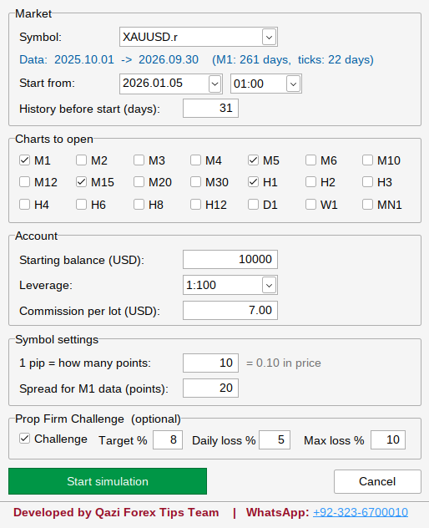
Task: Cancel the simulation setup dialog
Action: 377,481
